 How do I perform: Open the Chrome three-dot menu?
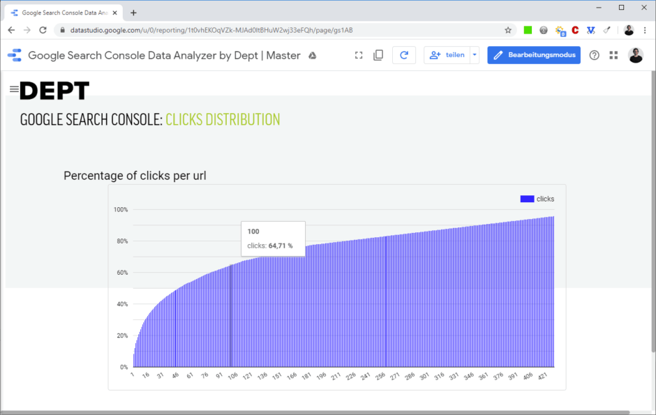click(x=644, y=30)
